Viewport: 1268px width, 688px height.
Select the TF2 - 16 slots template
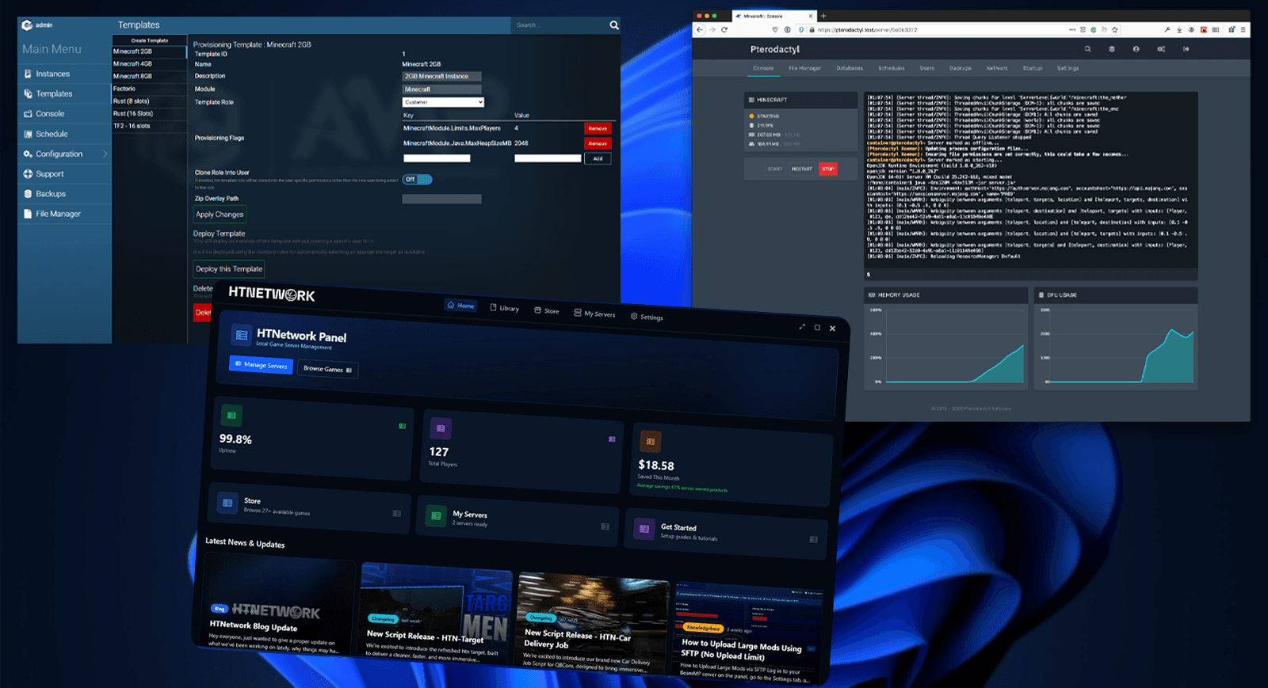(x=150, y=126)
